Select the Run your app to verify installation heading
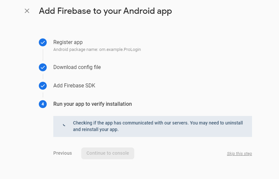 point(92,104)
